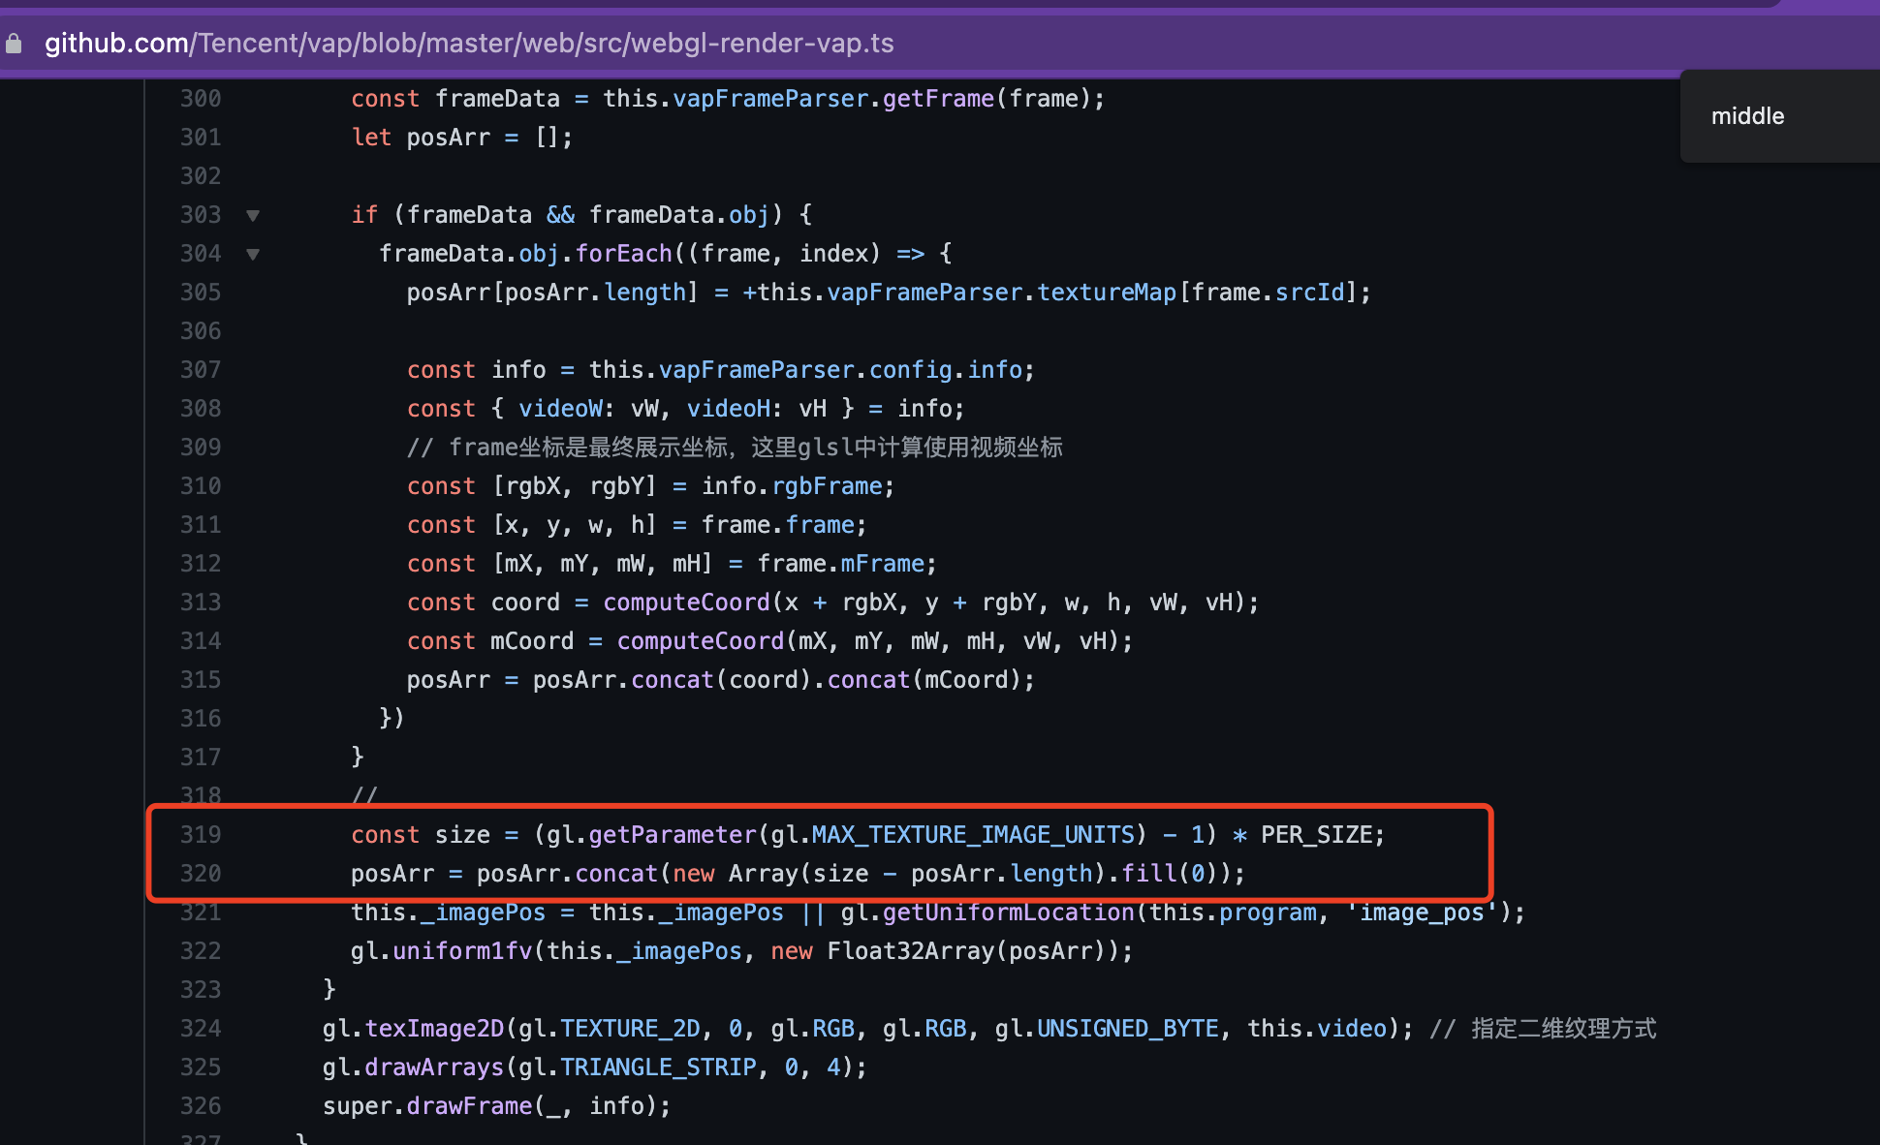Select line number 300 in the gutter
Screen dimensions: 1880x1145
201,98
